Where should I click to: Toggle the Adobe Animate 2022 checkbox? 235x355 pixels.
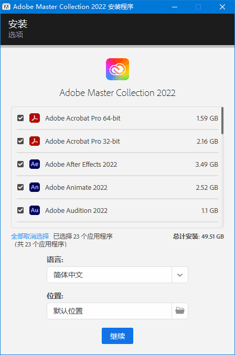(20, 187)
